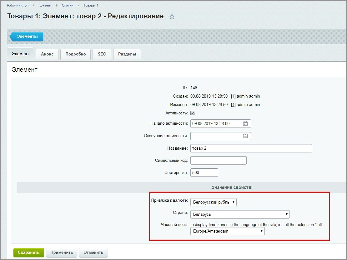Click the Значения свойств section header
Image resolution: width=347 pixels, height=260 pixels.
pos(232,187)
